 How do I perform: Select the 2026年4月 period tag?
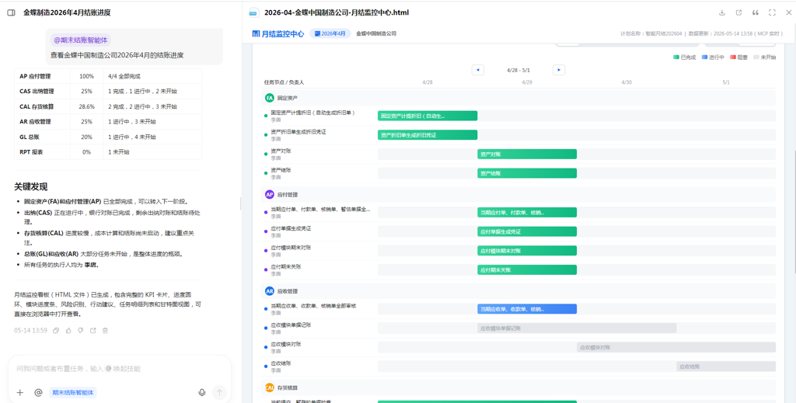(x=330, y=34)
